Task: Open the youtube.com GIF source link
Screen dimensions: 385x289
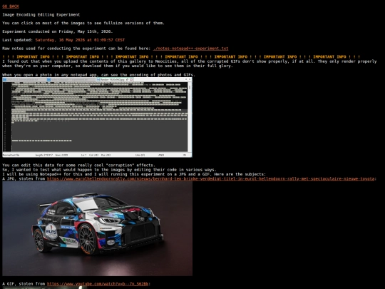Action: (x=98, y=283)
